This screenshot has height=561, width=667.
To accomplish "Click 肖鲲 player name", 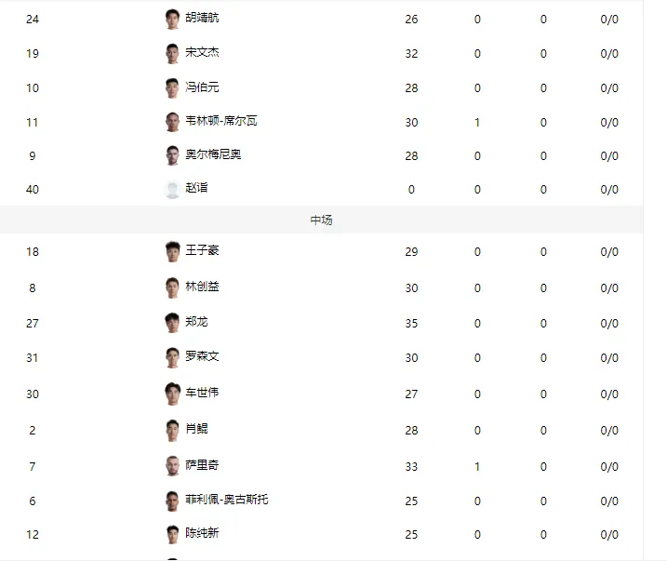I will [196, 428].
